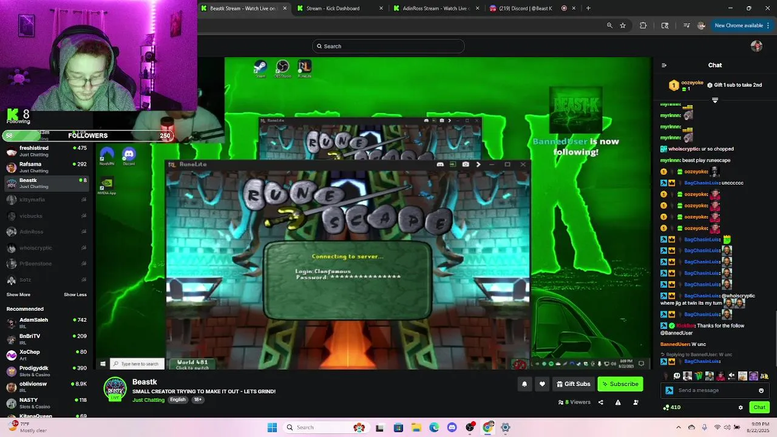777x437 pixels.
Task: Click the Beastk channel avatar
Action: tap(115, 389)
